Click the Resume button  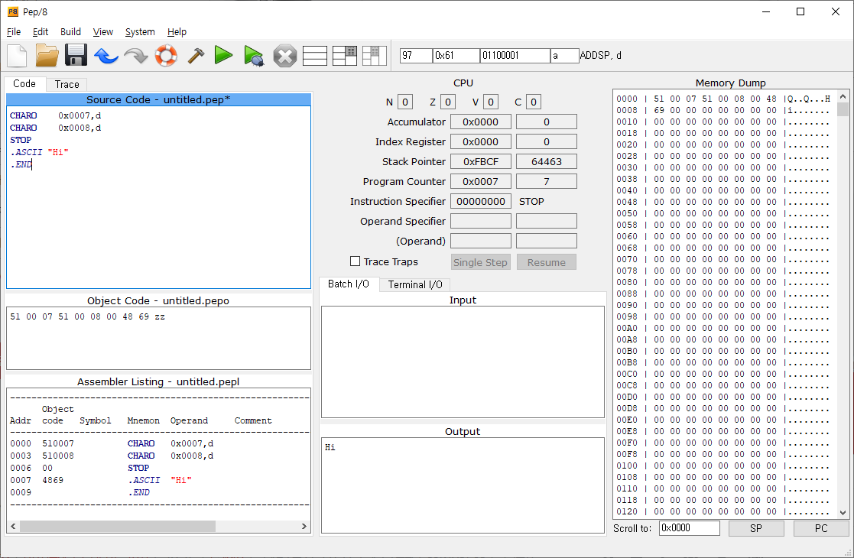pyautogui.click(x=547, y=262)
